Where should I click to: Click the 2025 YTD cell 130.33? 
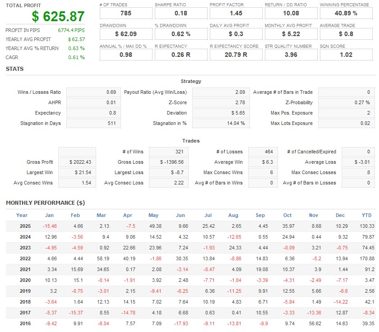pos(368,226)
